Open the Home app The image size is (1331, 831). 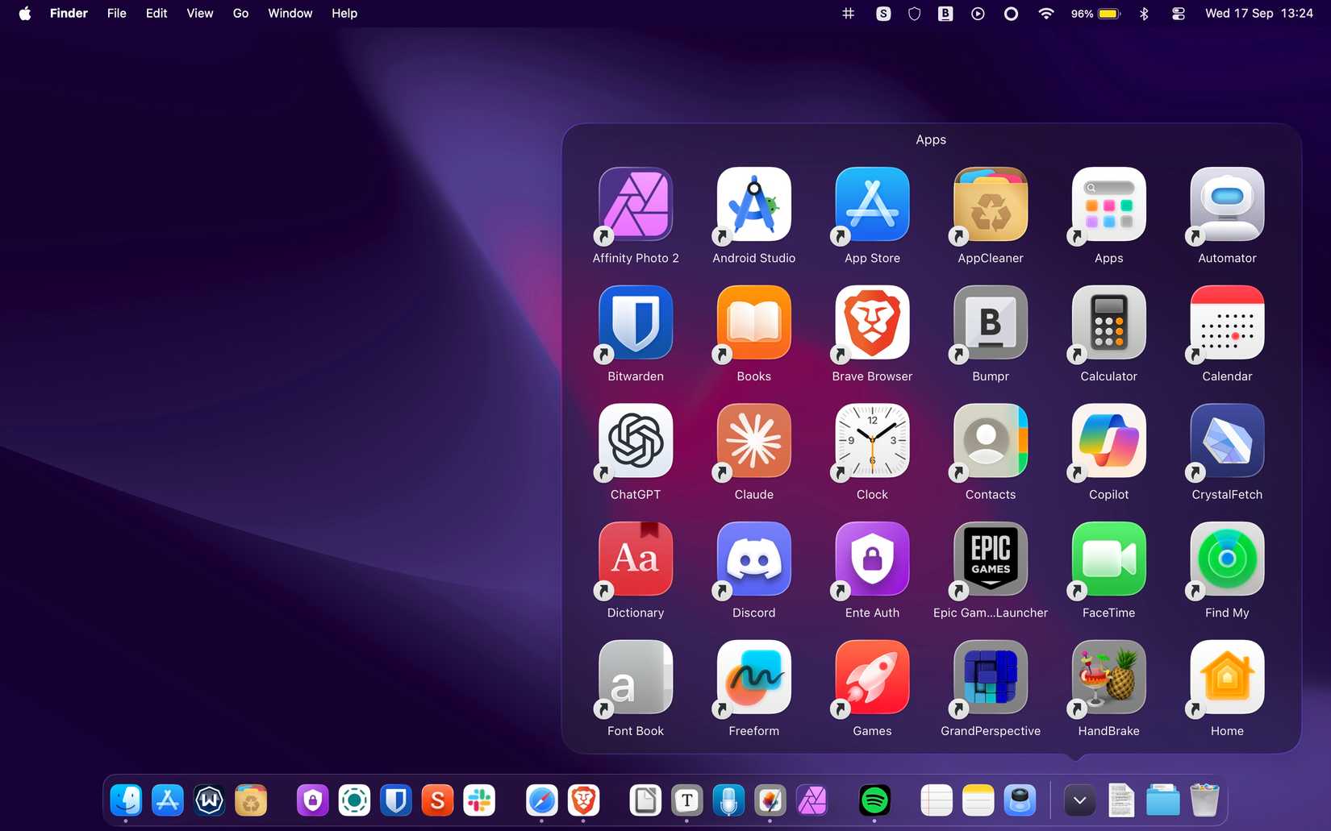tap(1227, 677)
